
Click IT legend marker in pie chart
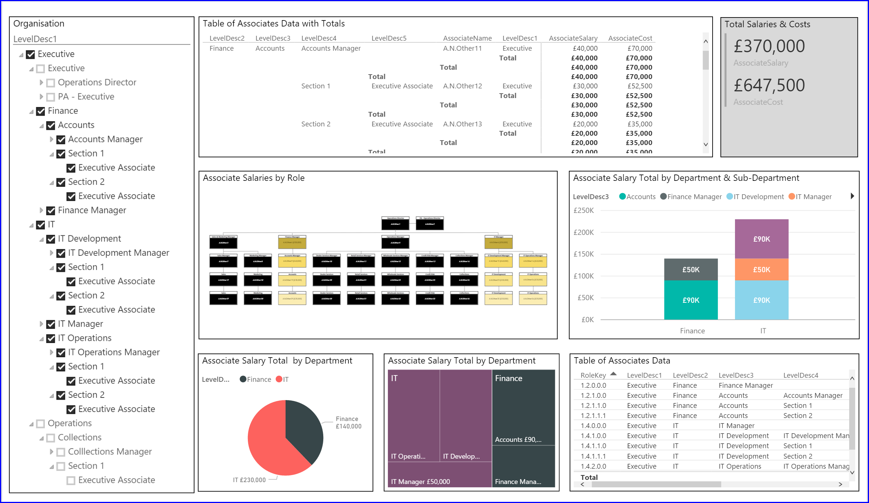pos(279,379)
